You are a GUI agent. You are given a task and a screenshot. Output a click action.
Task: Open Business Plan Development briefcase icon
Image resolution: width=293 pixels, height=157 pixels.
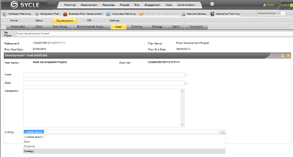pos(65,14)
